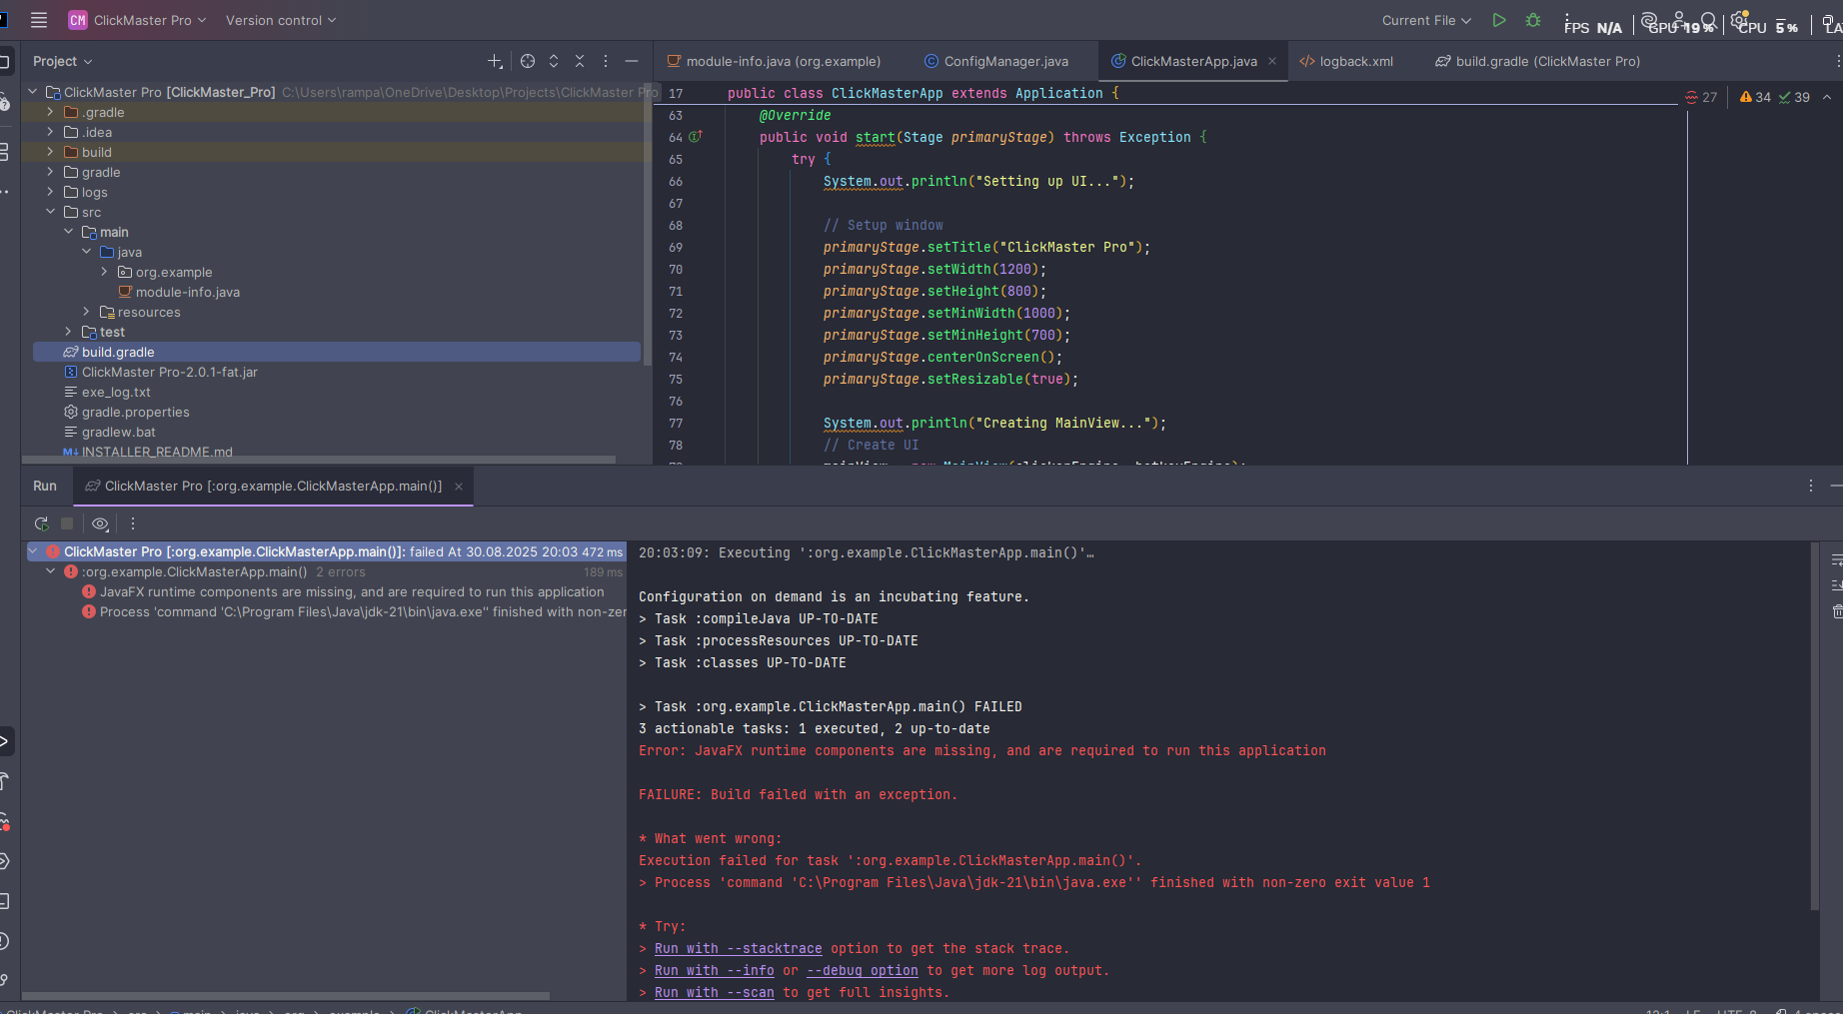
Task: Open Project panel options menu
Action: tap(606, 61)
